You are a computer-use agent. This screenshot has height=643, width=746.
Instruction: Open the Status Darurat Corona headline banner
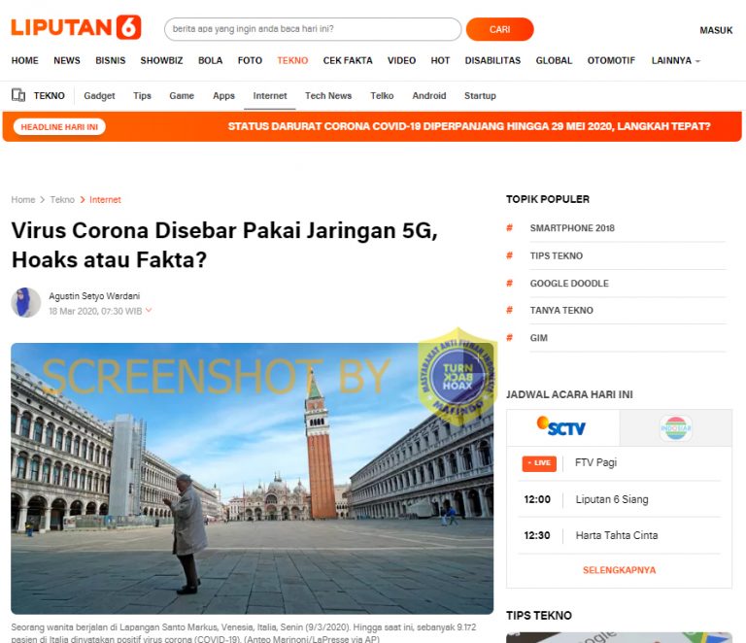[468, 126]
